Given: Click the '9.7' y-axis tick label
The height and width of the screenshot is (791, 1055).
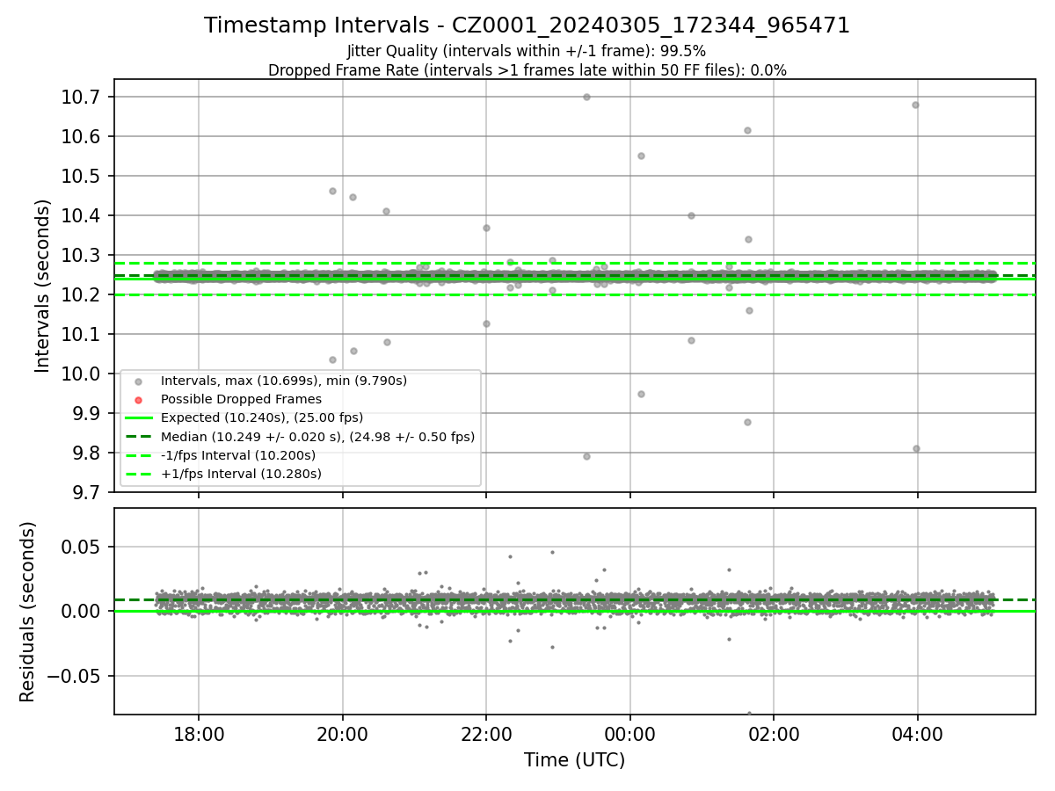Looking at the screenshot, I should coord(88,492).
